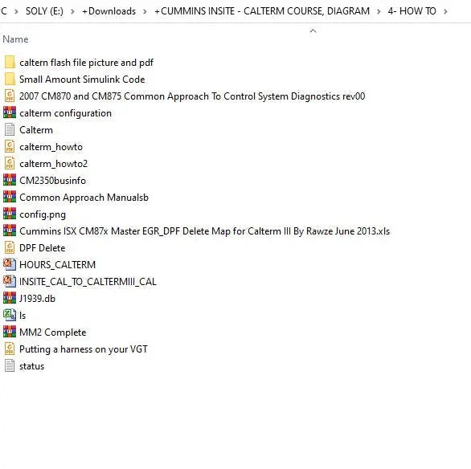Screen dimensions: 471x469
Task: Select the Cummins ISX CM87x Master EGR_DPF file name
Action: click(205, 231)
